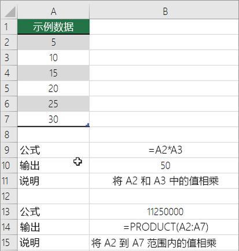The height and width of the screenshot is (251, 239).
Task: Click the 说明 label in row 15
Action: [x=30, y=243]
